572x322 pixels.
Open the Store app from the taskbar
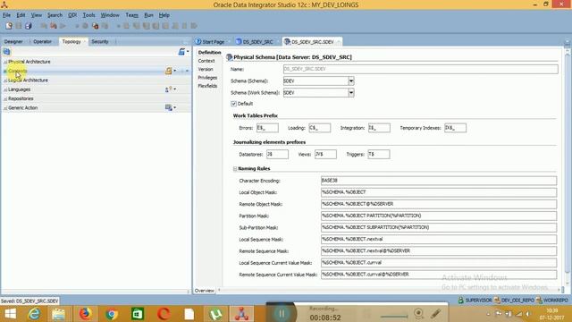point(138,314)
